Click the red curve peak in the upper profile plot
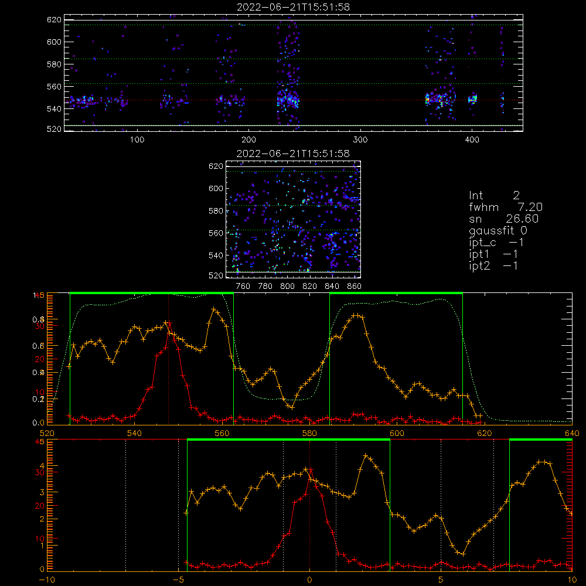The height and width of the screenshot is (586, 586). coord(169,323)
